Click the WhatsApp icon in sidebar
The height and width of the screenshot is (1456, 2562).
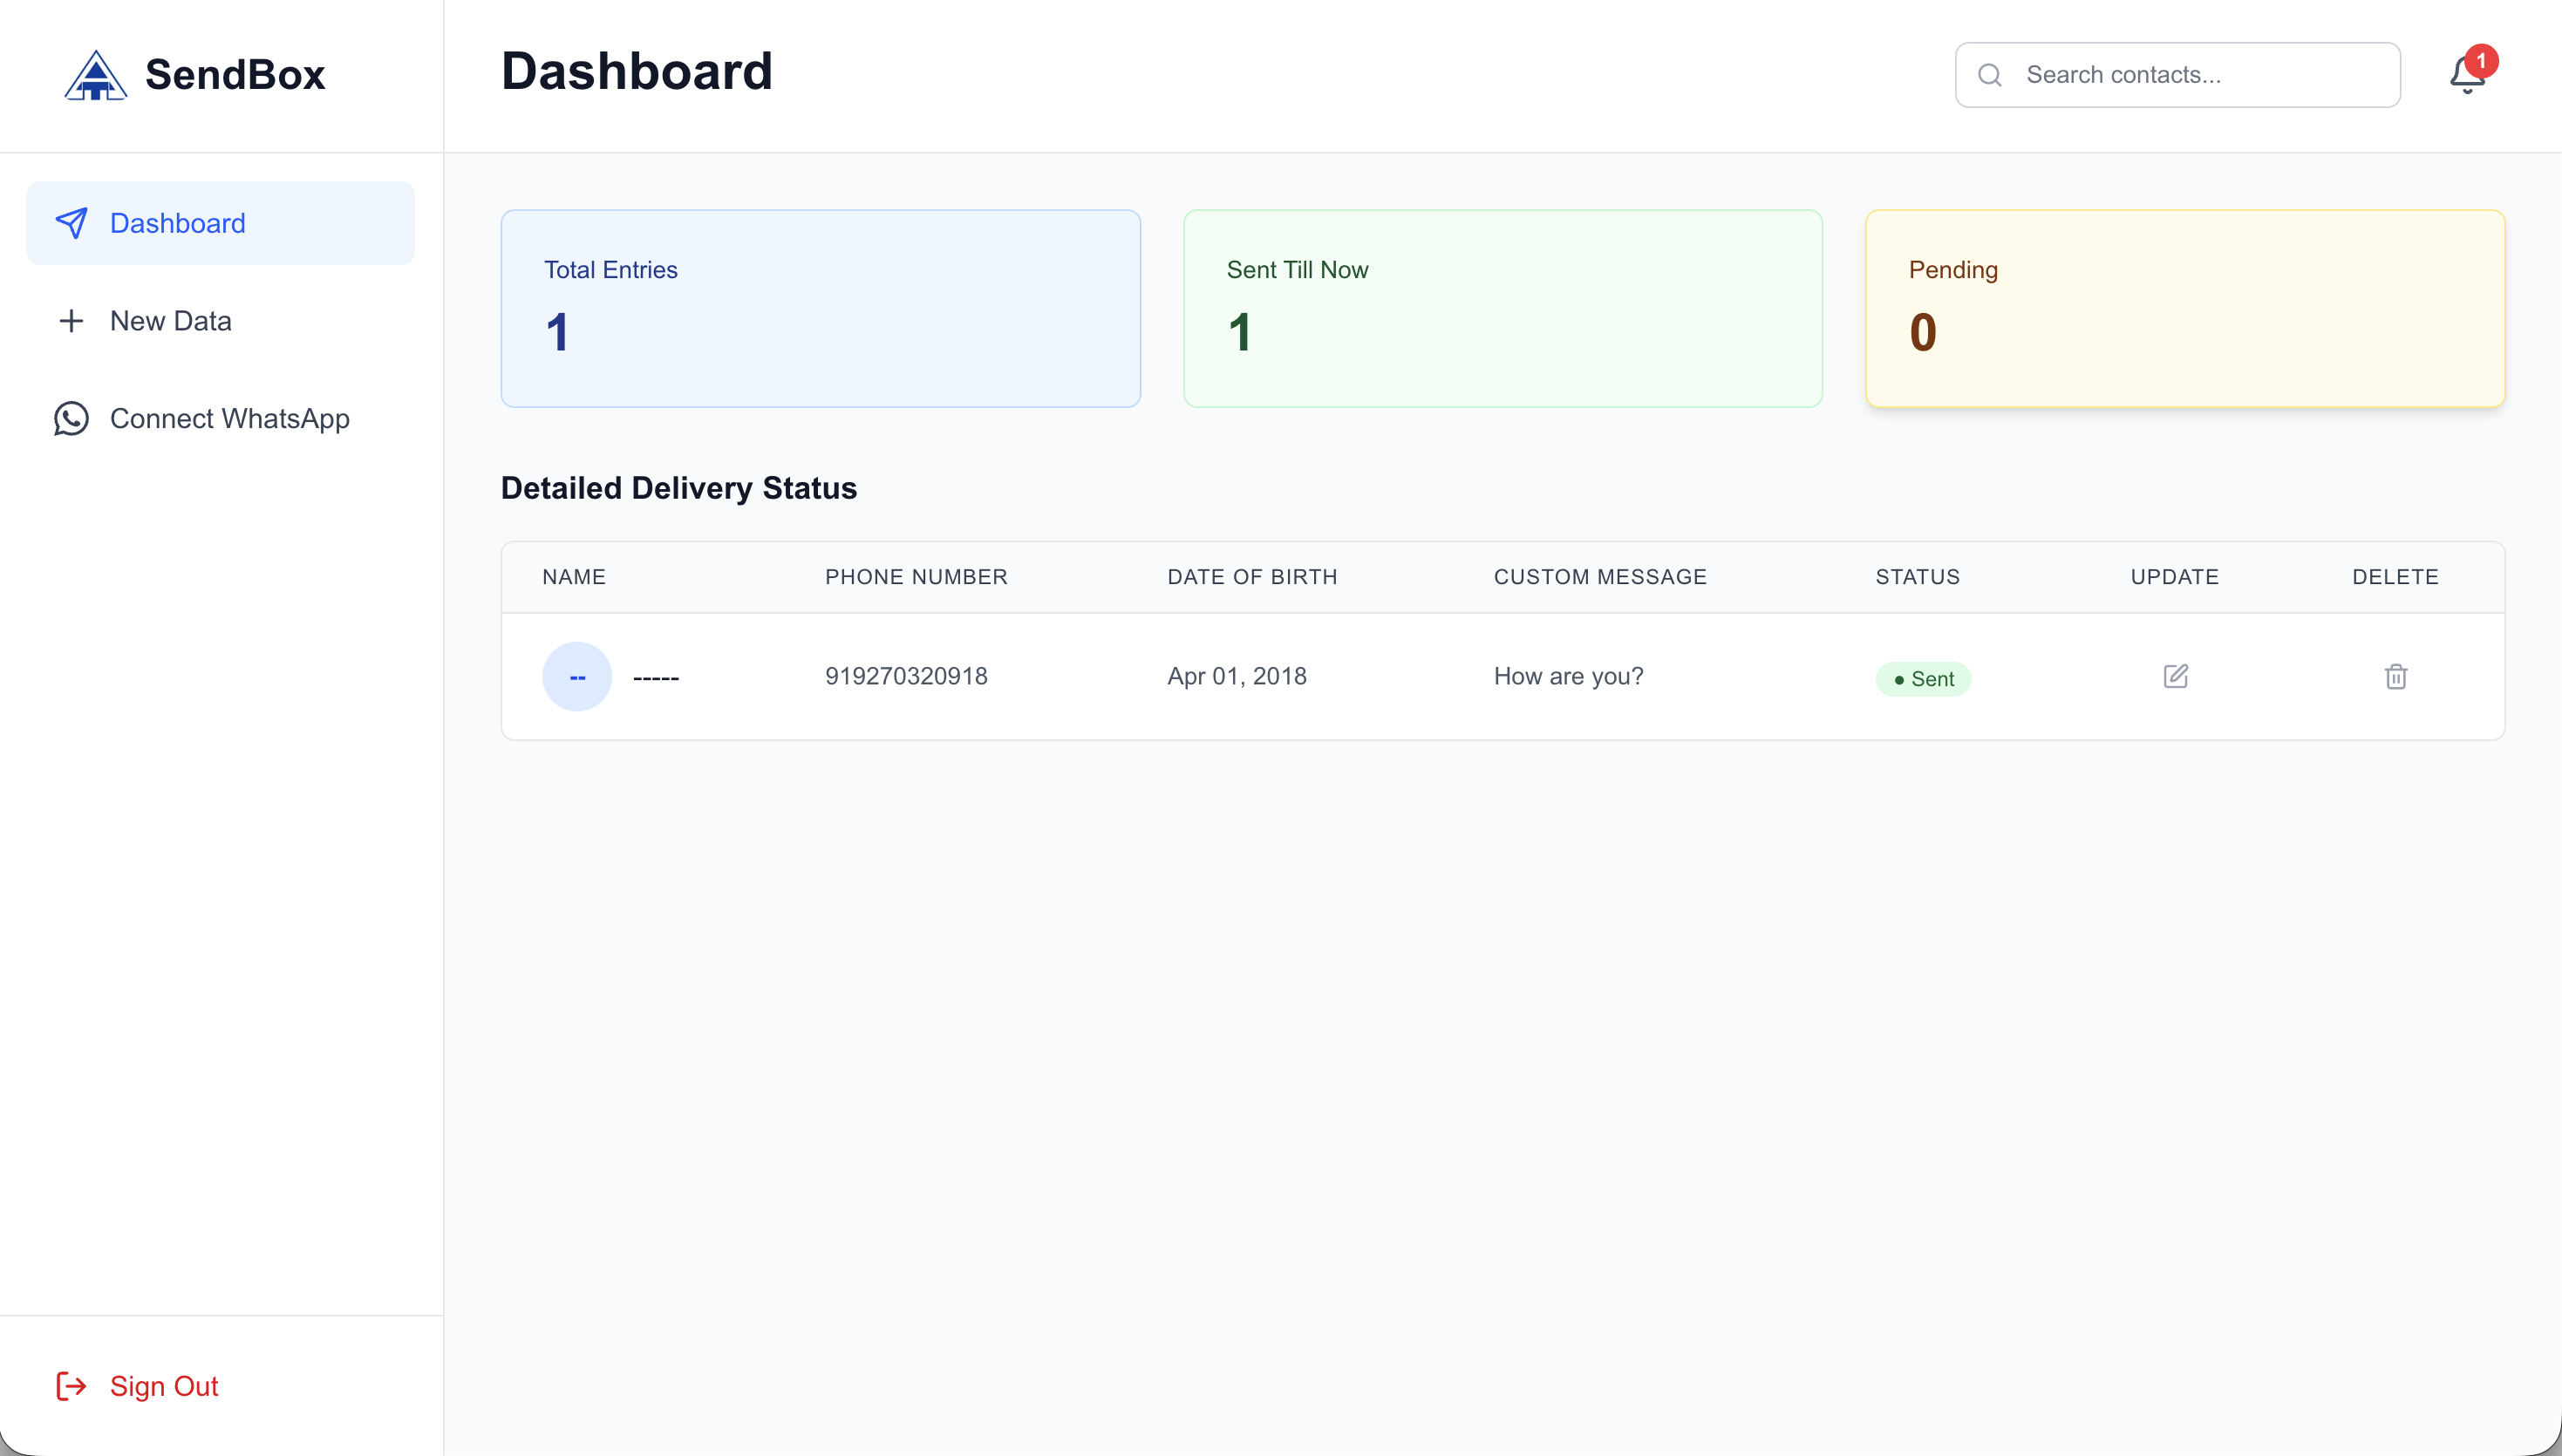pos(71,418)
